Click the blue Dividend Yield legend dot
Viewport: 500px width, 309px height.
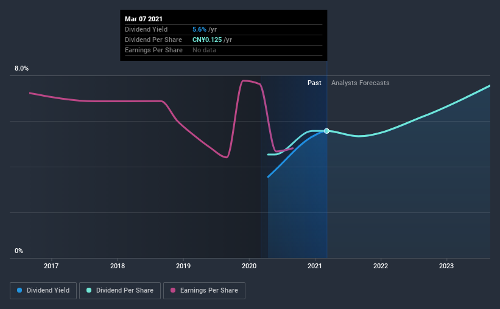[19, 290]
